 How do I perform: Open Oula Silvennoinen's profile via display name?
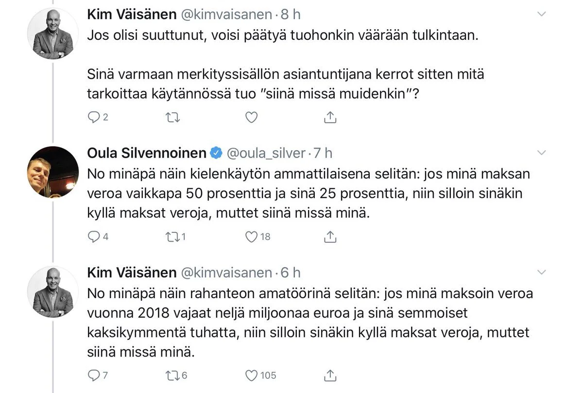pos(147,153)
